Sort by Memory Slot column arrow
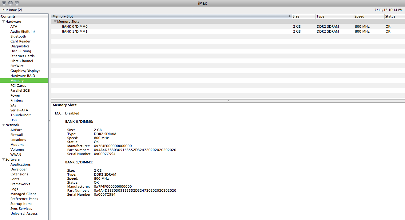This screenshot has width=405, height=220. click(x=289, y=16)
